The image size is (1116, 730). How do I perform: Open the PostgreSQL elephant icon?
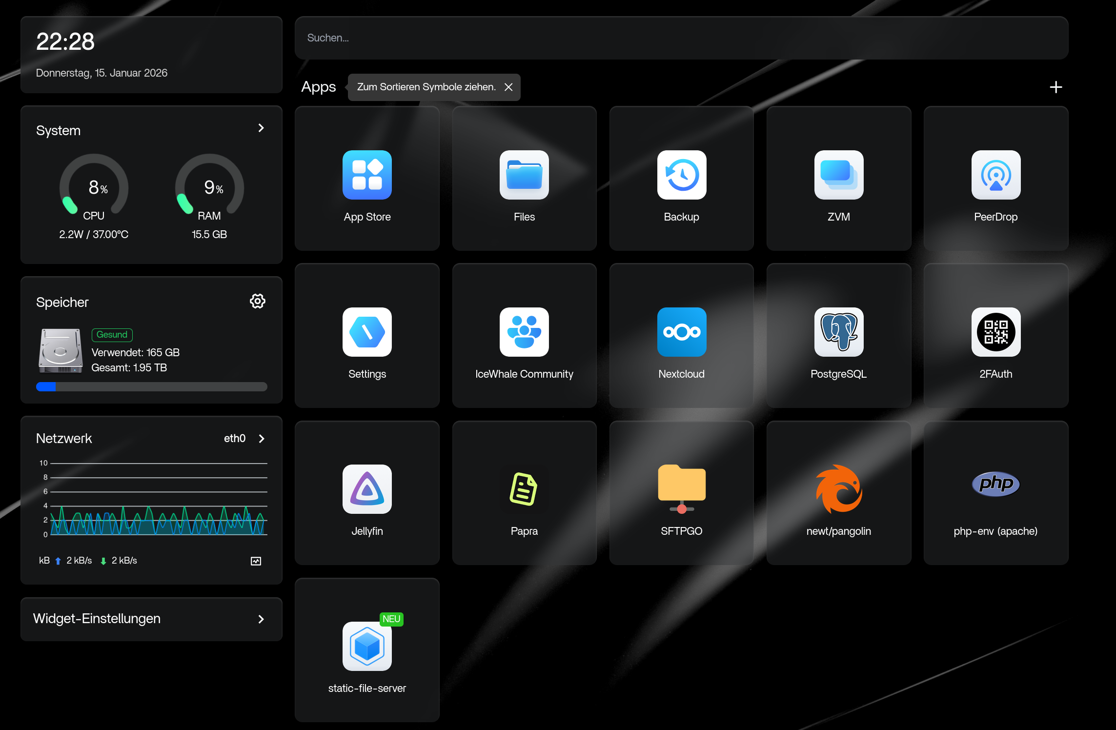coord(838,332)
